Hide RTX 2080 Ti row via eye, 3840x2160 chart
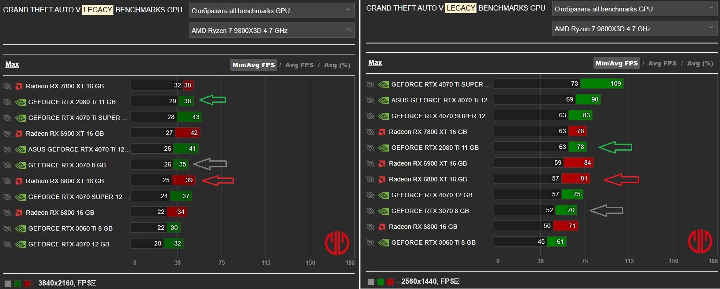The image size is (720, 289). pos(7,102)
